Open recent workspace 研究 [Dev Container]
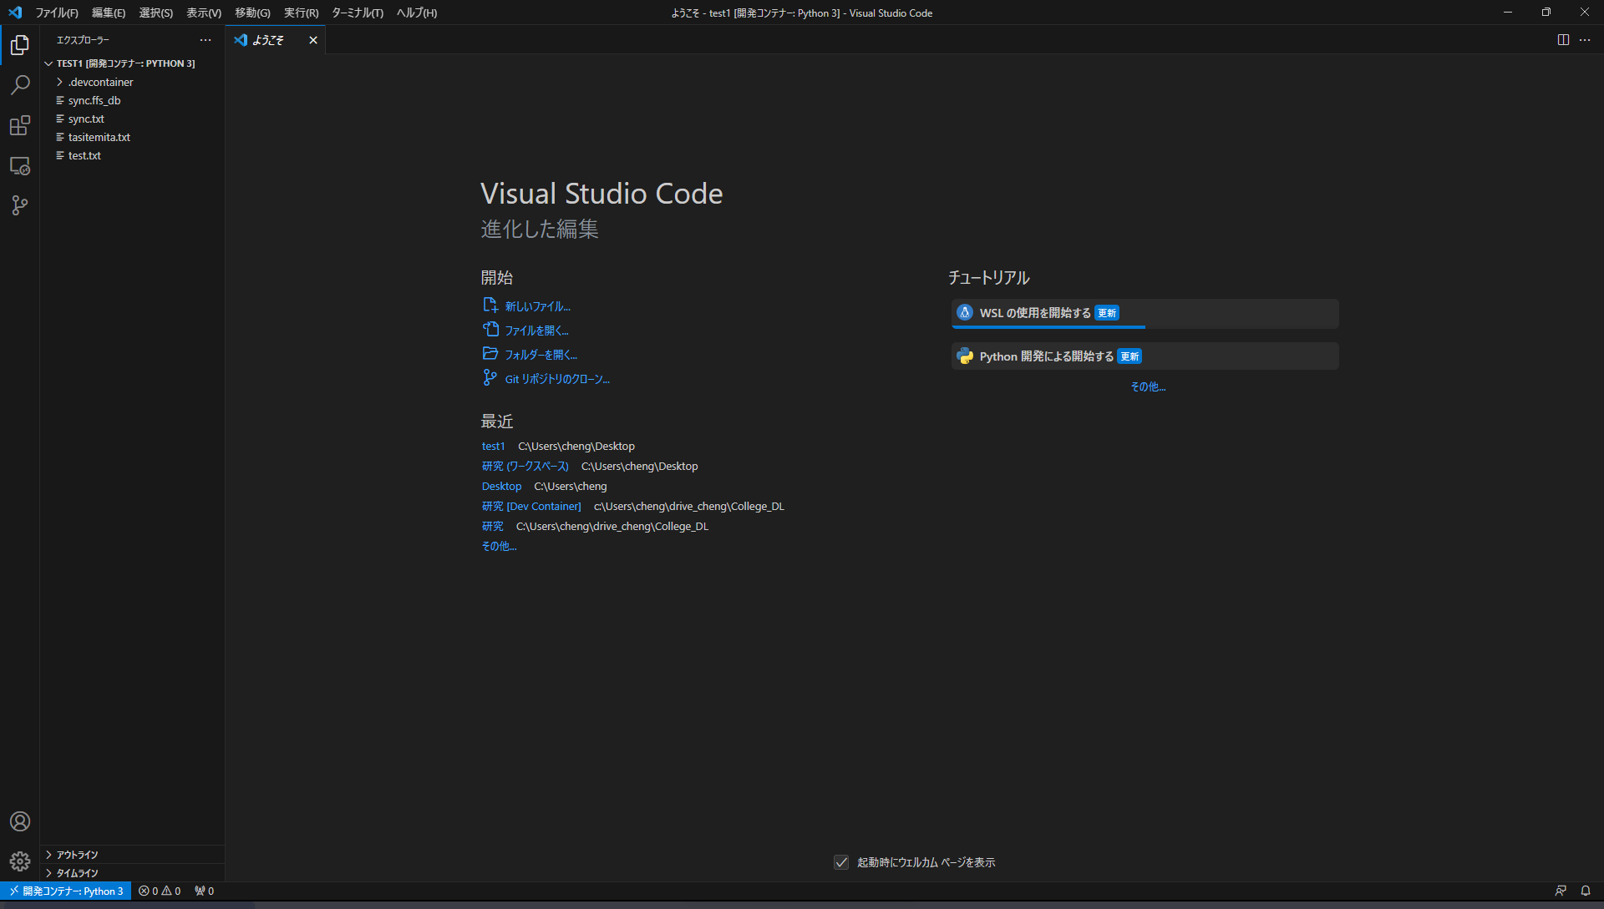1604x909 pixels. (531, 506)
